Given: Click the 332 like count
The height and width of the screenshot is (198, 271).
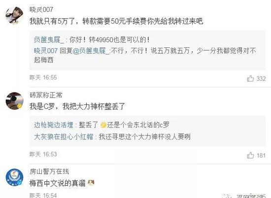Looking at the screenshot, I should click(261, 79).
